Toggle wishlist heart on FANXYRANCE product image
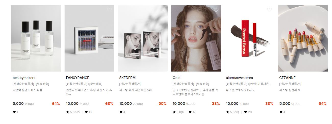 [109, 10]
